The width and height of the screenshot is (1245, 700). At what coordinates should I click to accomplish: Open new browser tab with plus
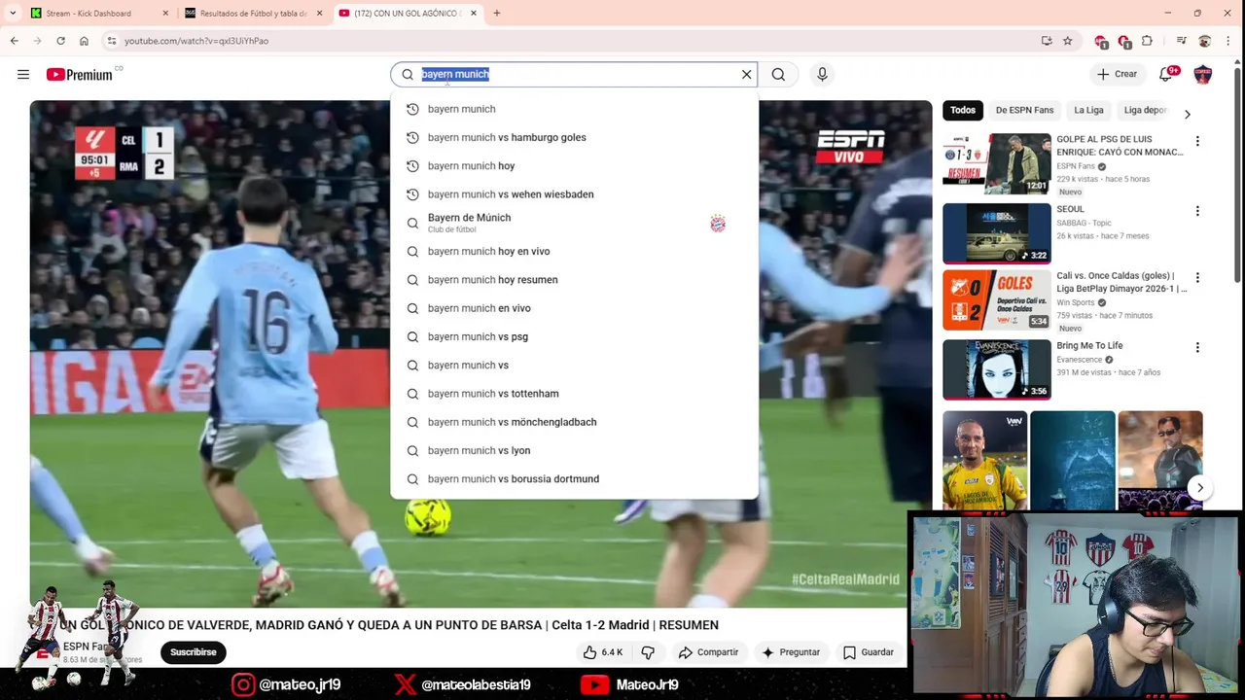tap(496, 13)
